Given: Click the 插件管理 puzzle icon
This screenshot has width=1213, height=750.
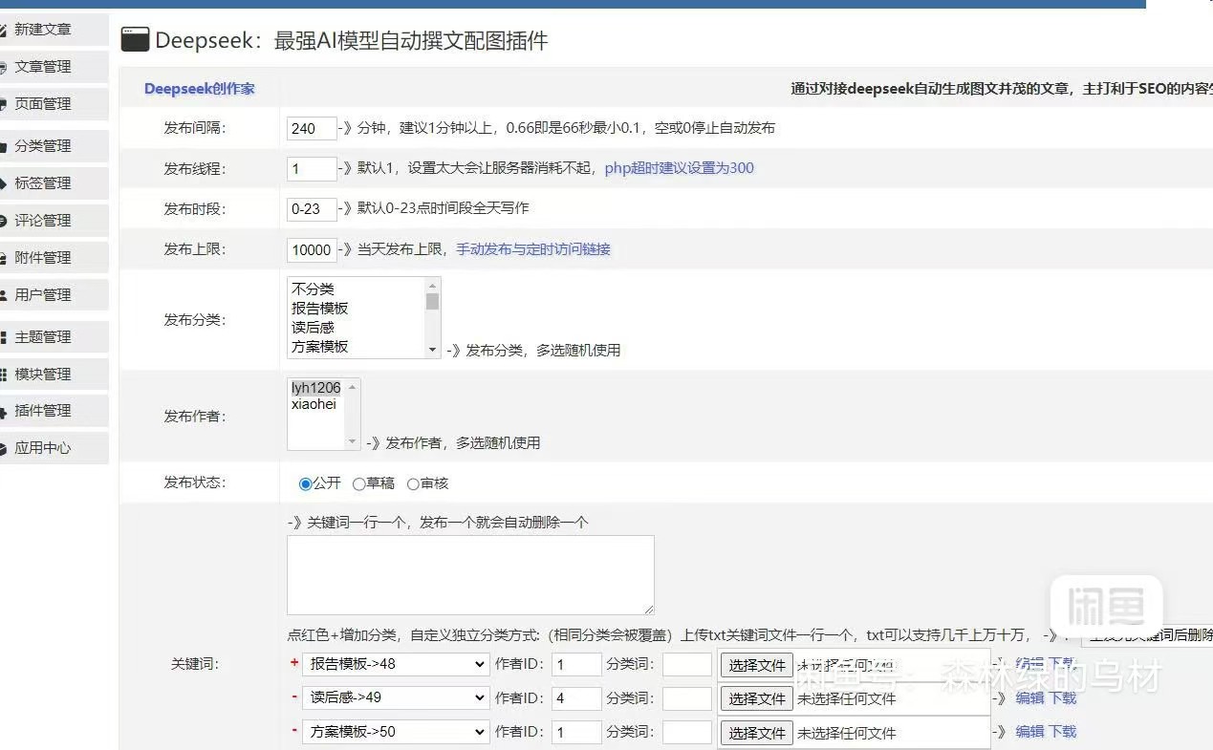Looking at the screenshot, I should 4,412.
